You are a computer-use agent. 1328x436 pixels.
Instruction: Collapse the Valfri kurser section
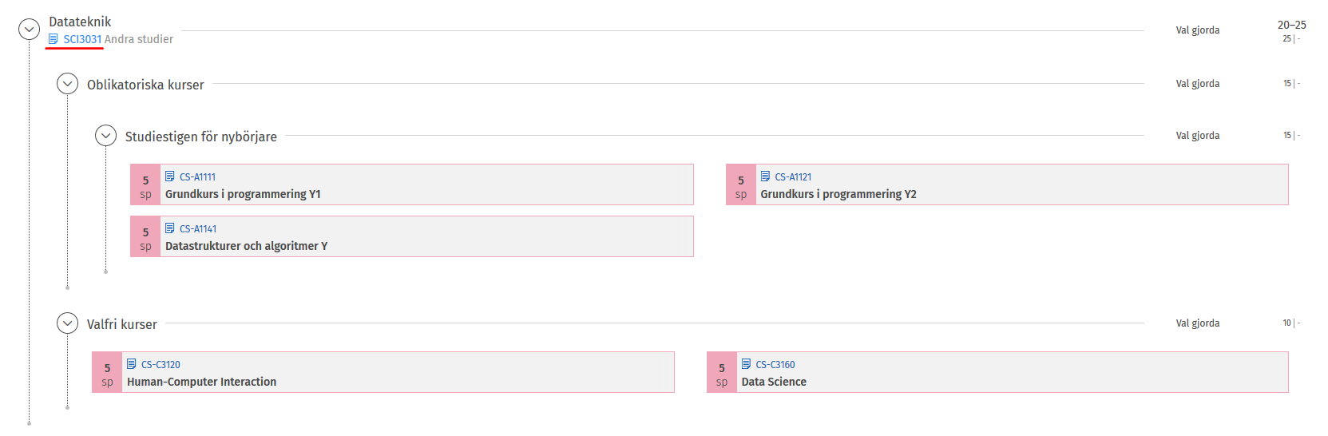67,323
